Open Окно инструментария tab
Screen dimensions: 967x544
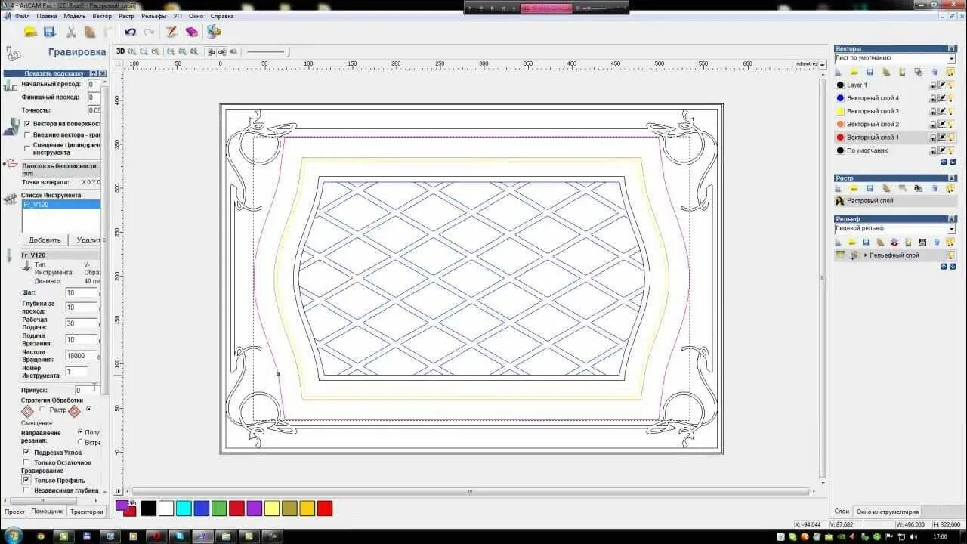tap(887, 512)
